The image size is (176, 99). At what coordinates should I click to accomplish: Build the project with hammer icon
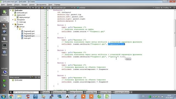[4, 90]
